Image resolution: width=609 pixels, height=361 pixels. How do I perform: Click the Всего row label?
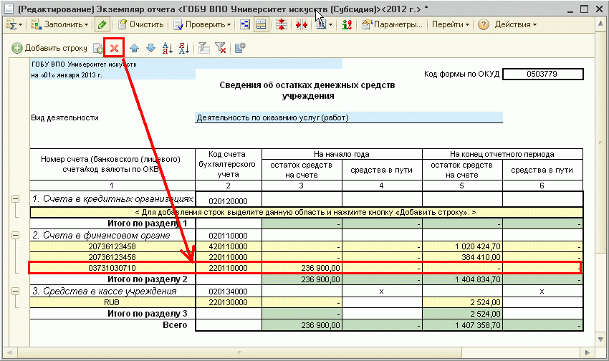tap(175, 325)
